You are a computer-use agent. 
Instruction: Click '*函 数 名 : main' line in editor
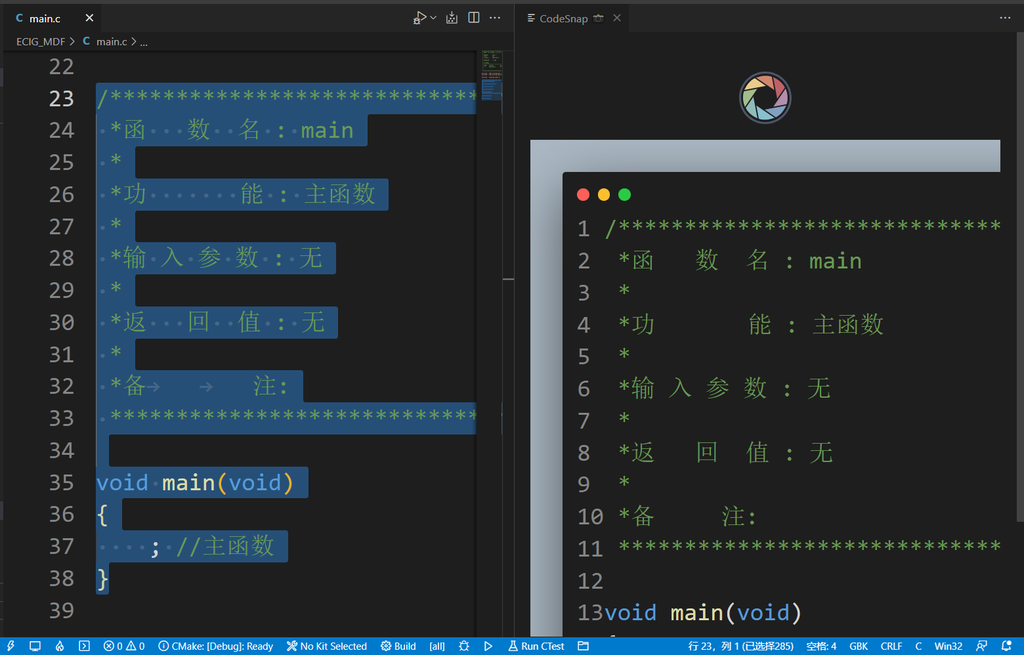tap(232, 130)
